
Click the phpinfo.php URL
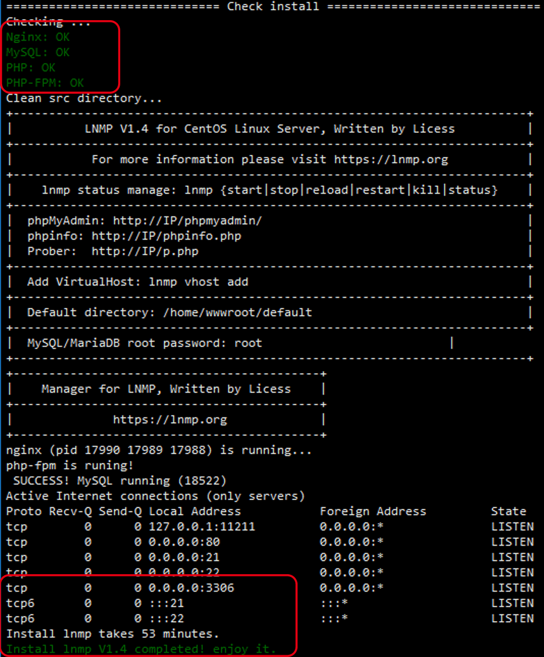[166, 236]
